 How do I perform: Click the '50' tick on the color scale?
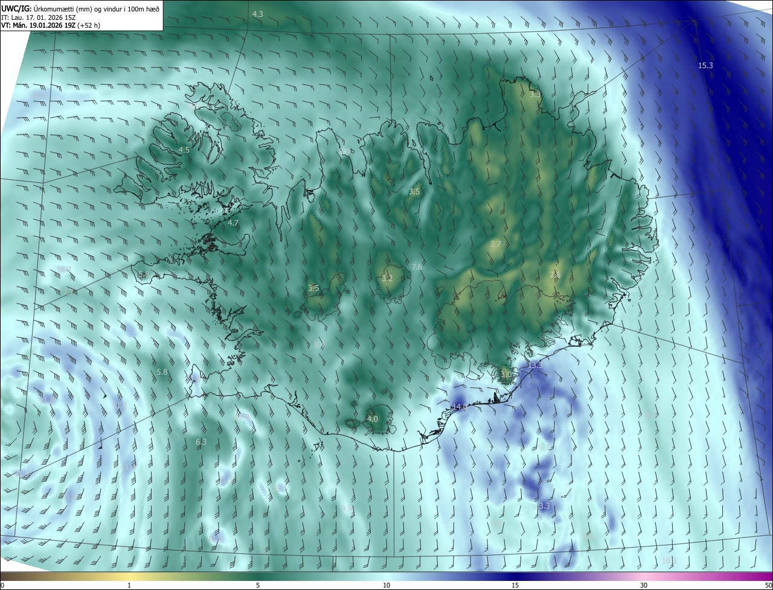pos(768,585)
